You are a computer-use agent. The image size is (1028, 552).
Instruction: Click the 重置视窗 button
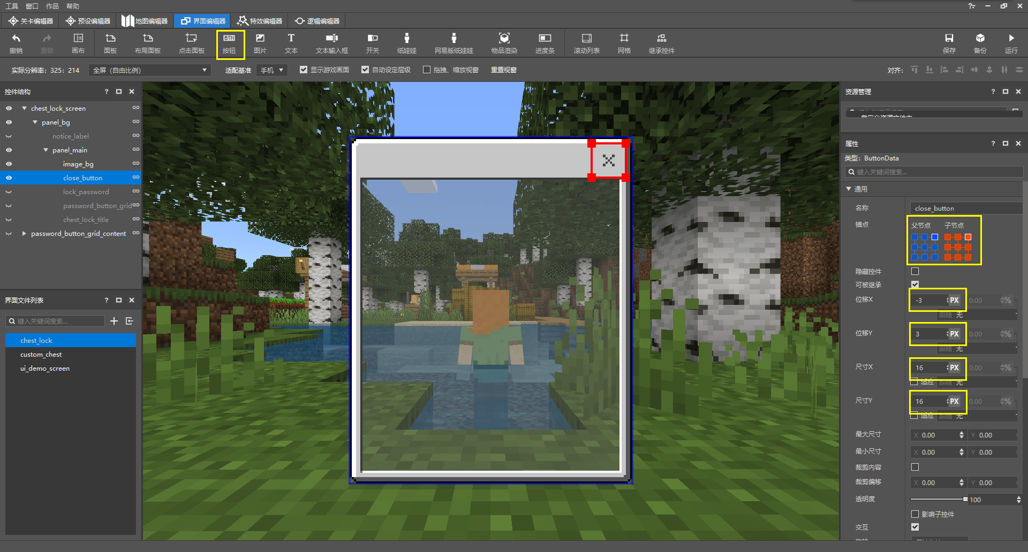click(x=503, y=70)
